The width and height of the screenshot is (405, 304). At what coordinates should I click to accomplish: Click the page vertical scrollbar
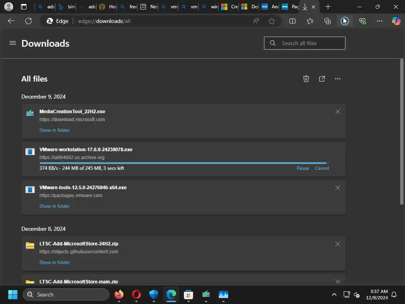(402, 132)
